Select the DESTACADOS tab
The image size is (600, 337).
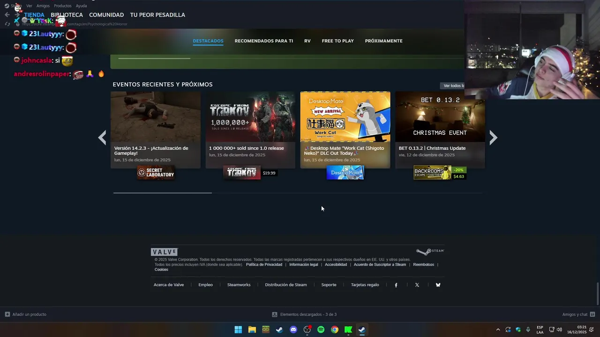(x=208, y=41)
